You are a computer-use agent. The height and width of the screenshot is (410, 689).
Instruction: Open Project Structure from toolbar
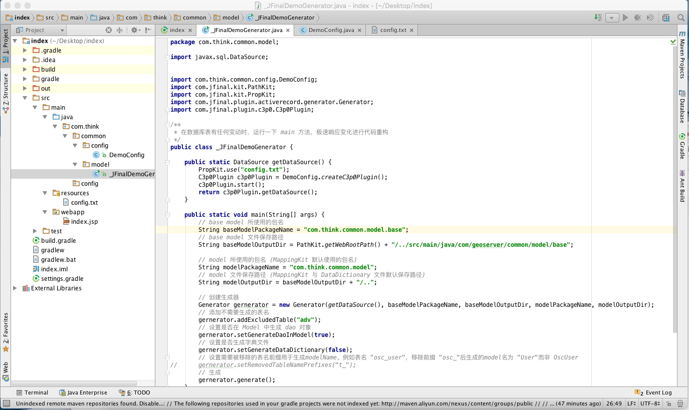point(665,18)
